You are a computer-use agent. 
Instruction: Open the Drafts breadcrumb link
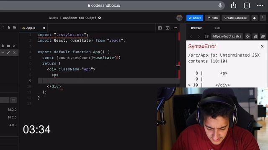click(53, 18)
